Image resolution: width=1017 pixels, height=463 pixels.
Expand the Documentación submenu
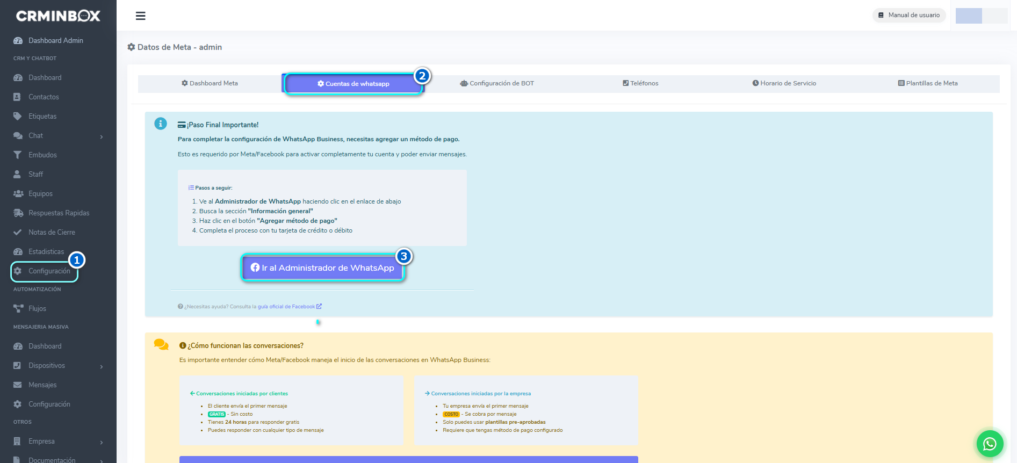tap(102, 460)
